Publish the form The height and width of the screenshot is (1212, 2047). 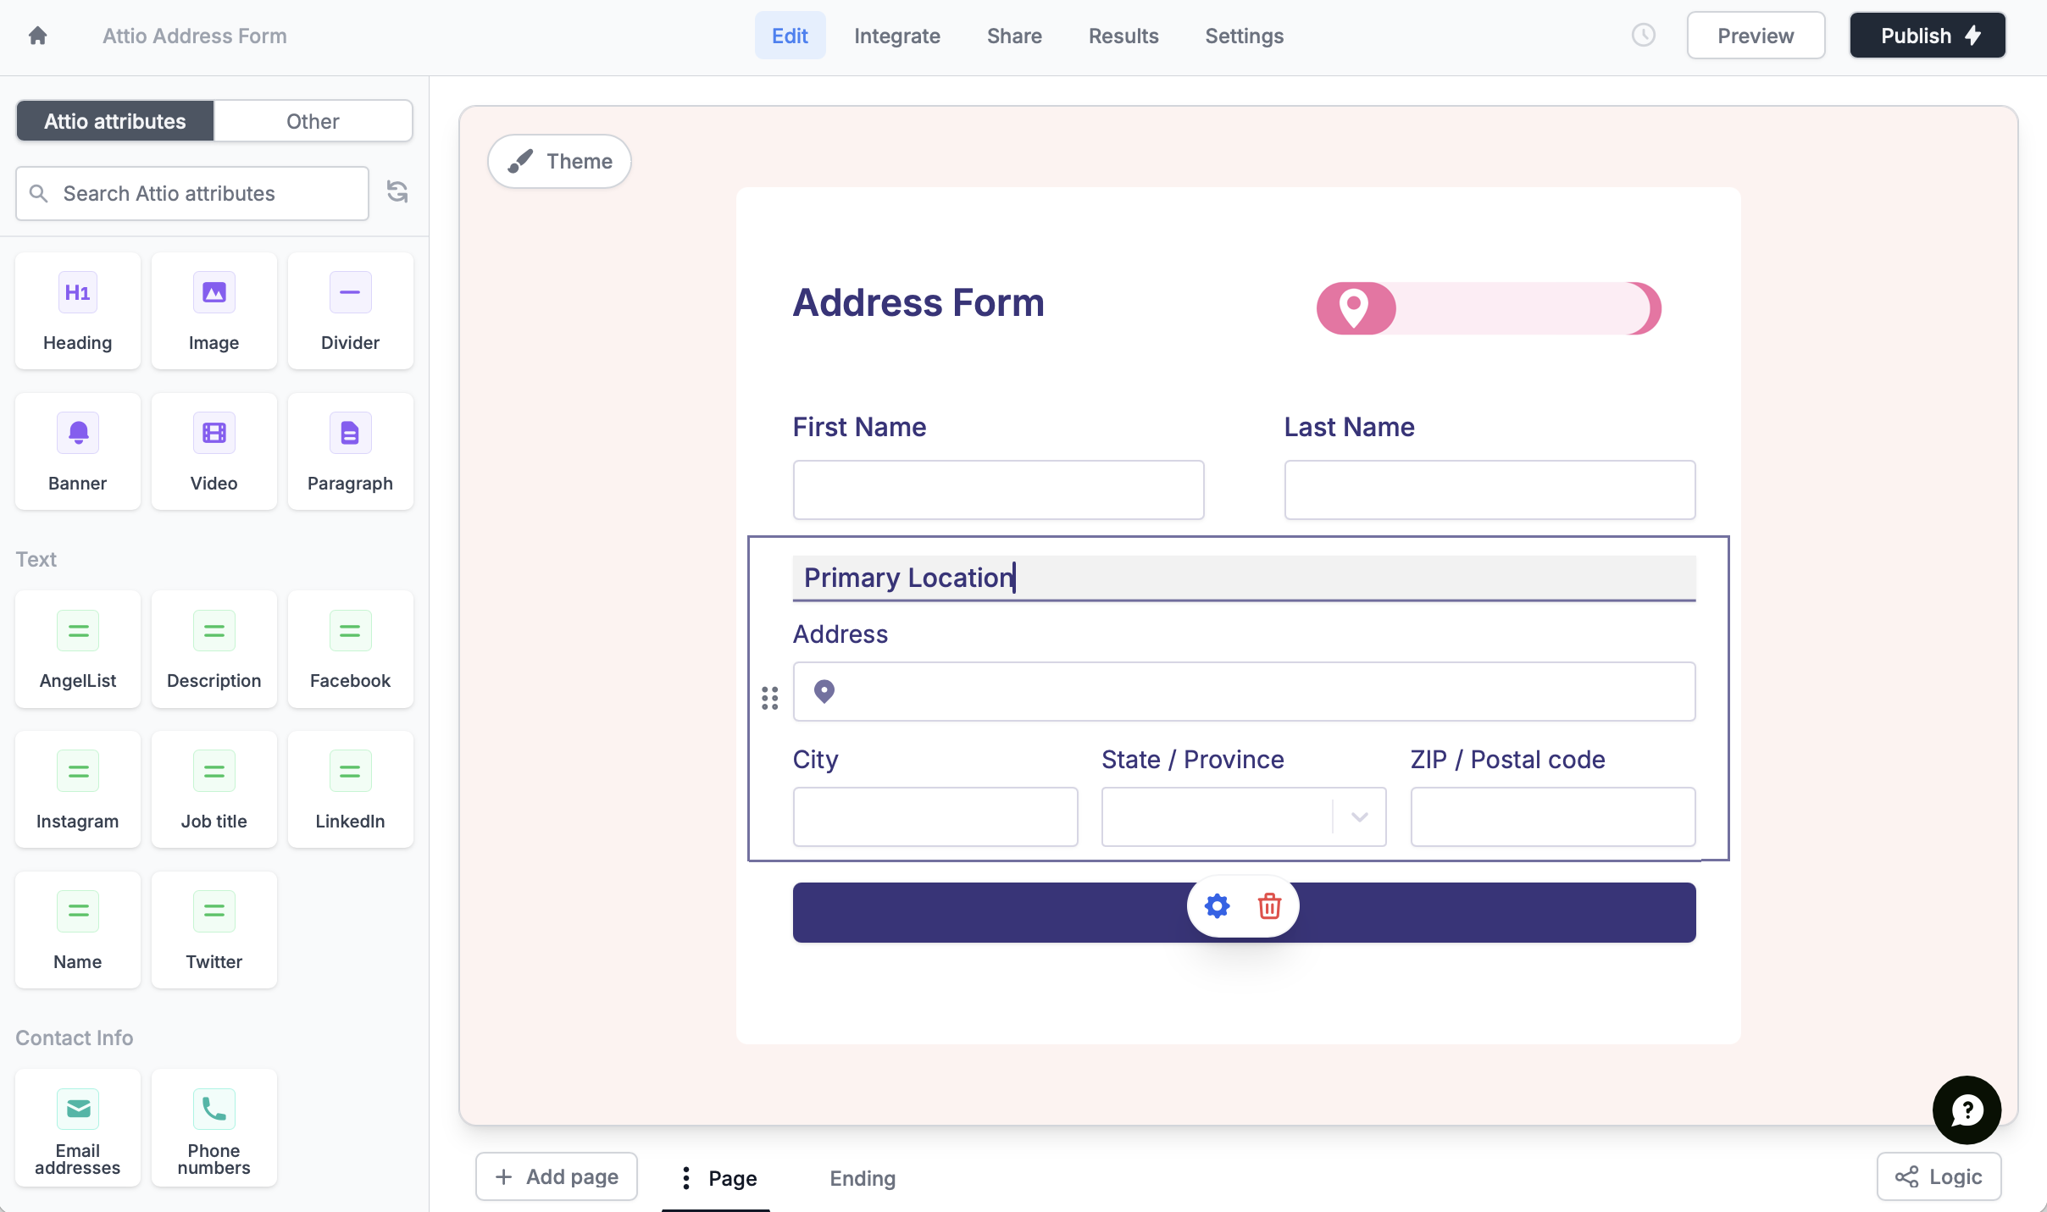(x=1927, y=35)
